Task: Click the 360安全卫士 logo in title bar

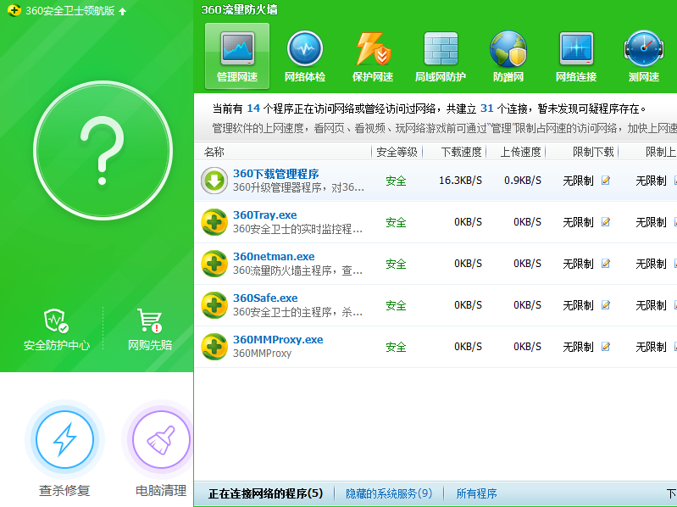Action: coord(14,10)
